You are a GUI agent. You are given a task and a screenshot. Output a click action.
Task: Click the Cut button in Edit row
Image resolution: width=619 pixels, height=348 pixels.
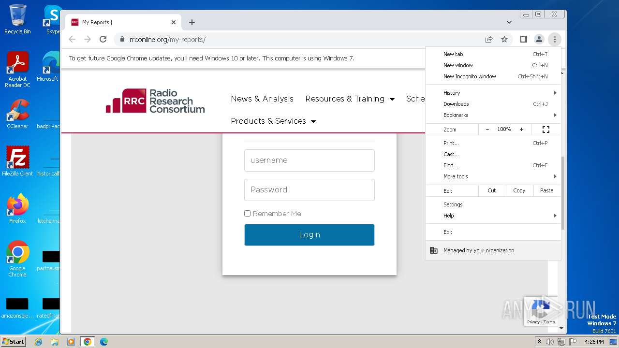pyautogui.click(x=492, y=190)
